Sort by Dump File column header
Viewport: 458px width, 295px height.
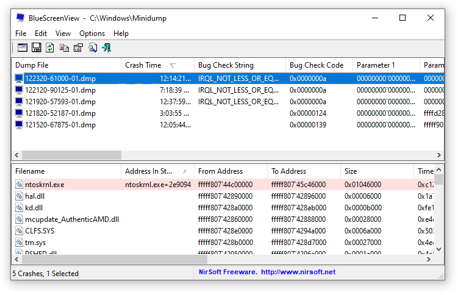point(66,65)
